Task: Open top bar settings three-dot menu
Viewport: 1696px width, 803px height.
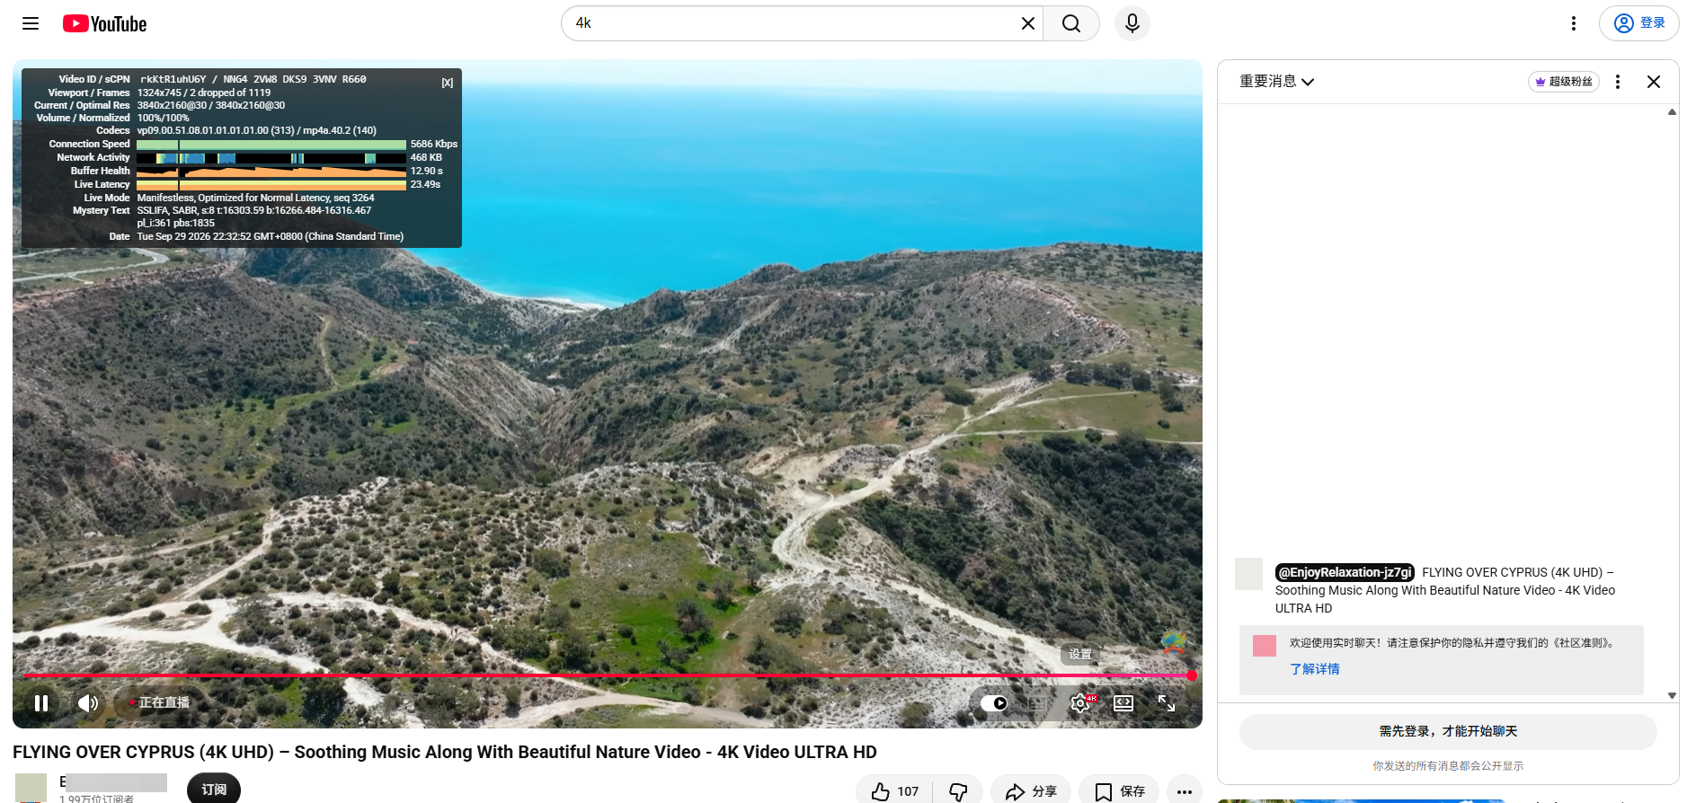Action: tap(1574, 23)
